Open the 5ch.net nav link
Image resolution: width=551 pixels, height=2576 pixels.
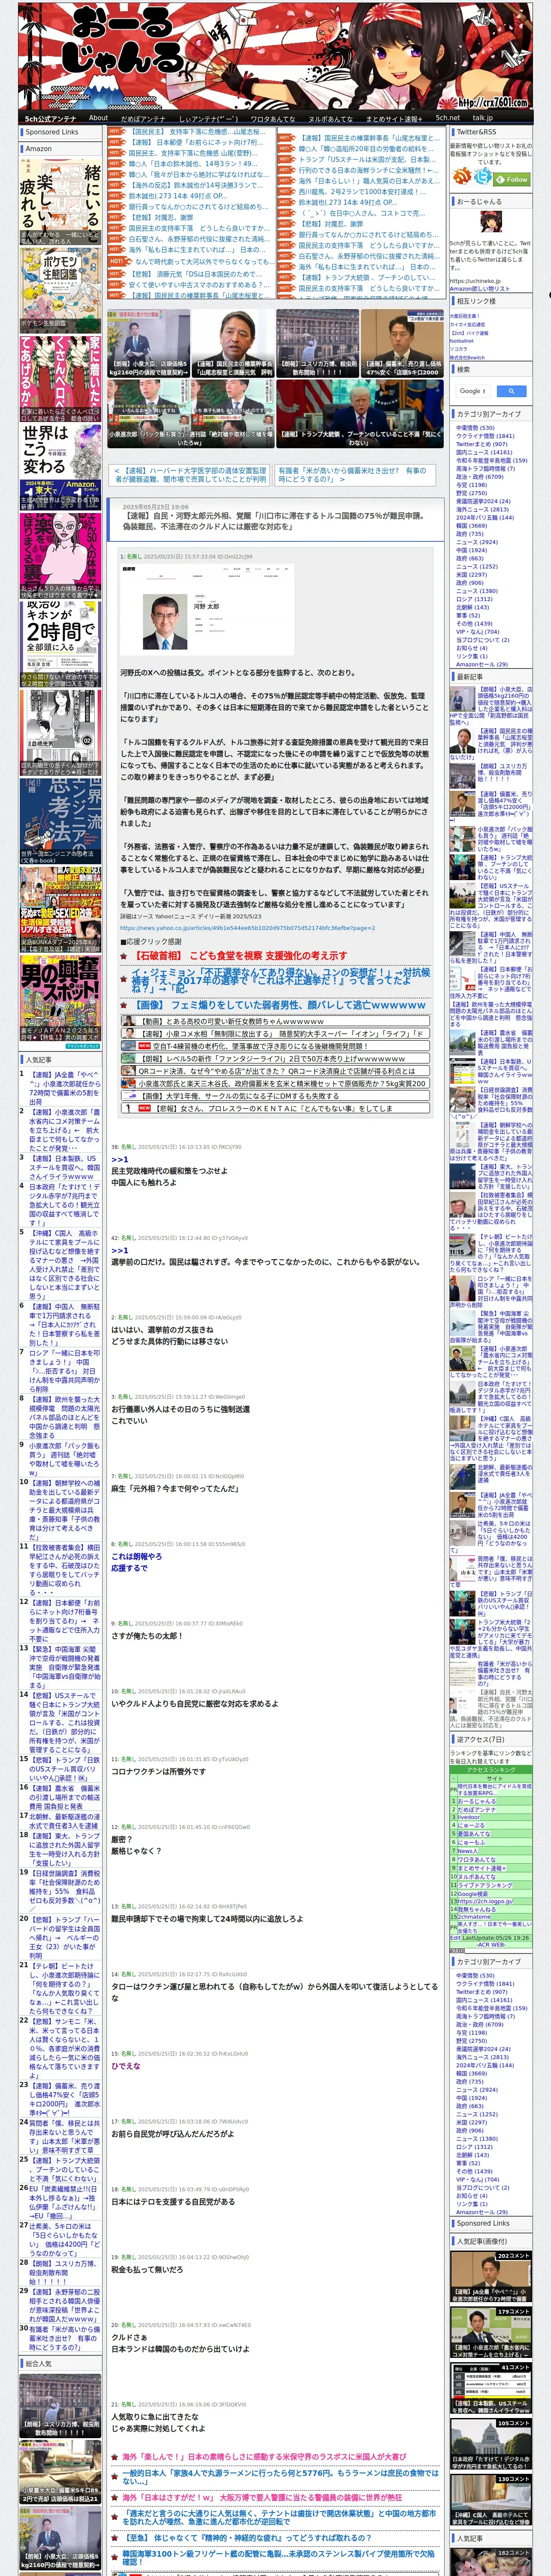click(x=447, y=118)
